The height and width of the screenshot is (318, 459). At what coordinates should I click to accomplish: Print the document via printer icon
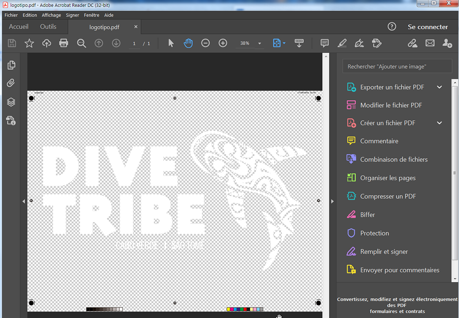click(x=63, y=43)
